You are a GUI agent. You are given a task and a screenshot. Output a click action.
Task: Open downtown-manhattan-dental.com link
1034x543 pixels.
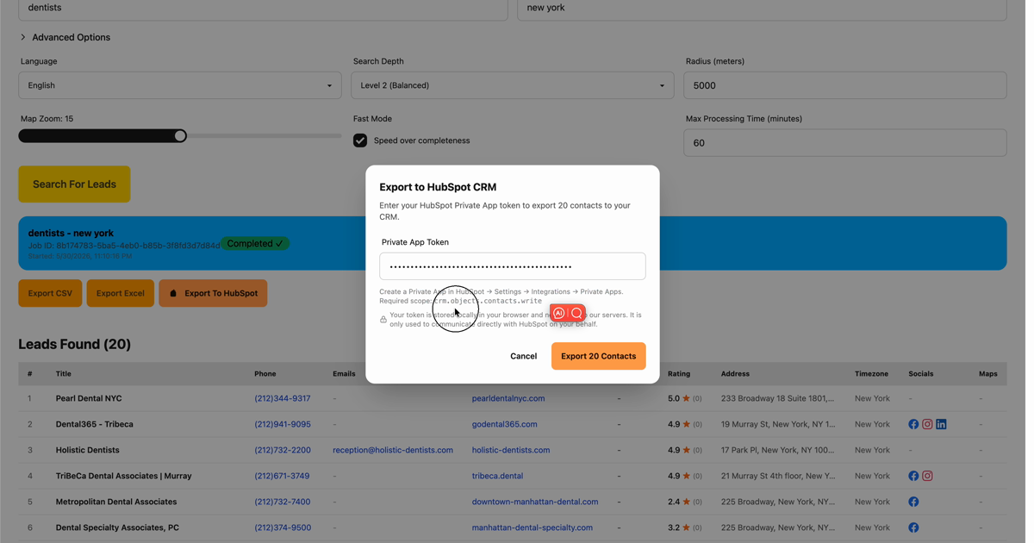tap(535, 502)
